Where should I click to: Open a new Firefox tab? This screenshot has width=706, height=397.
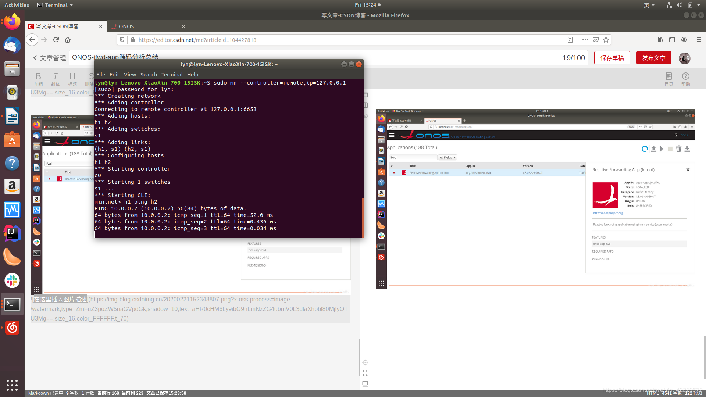click(x=196, y=26)
